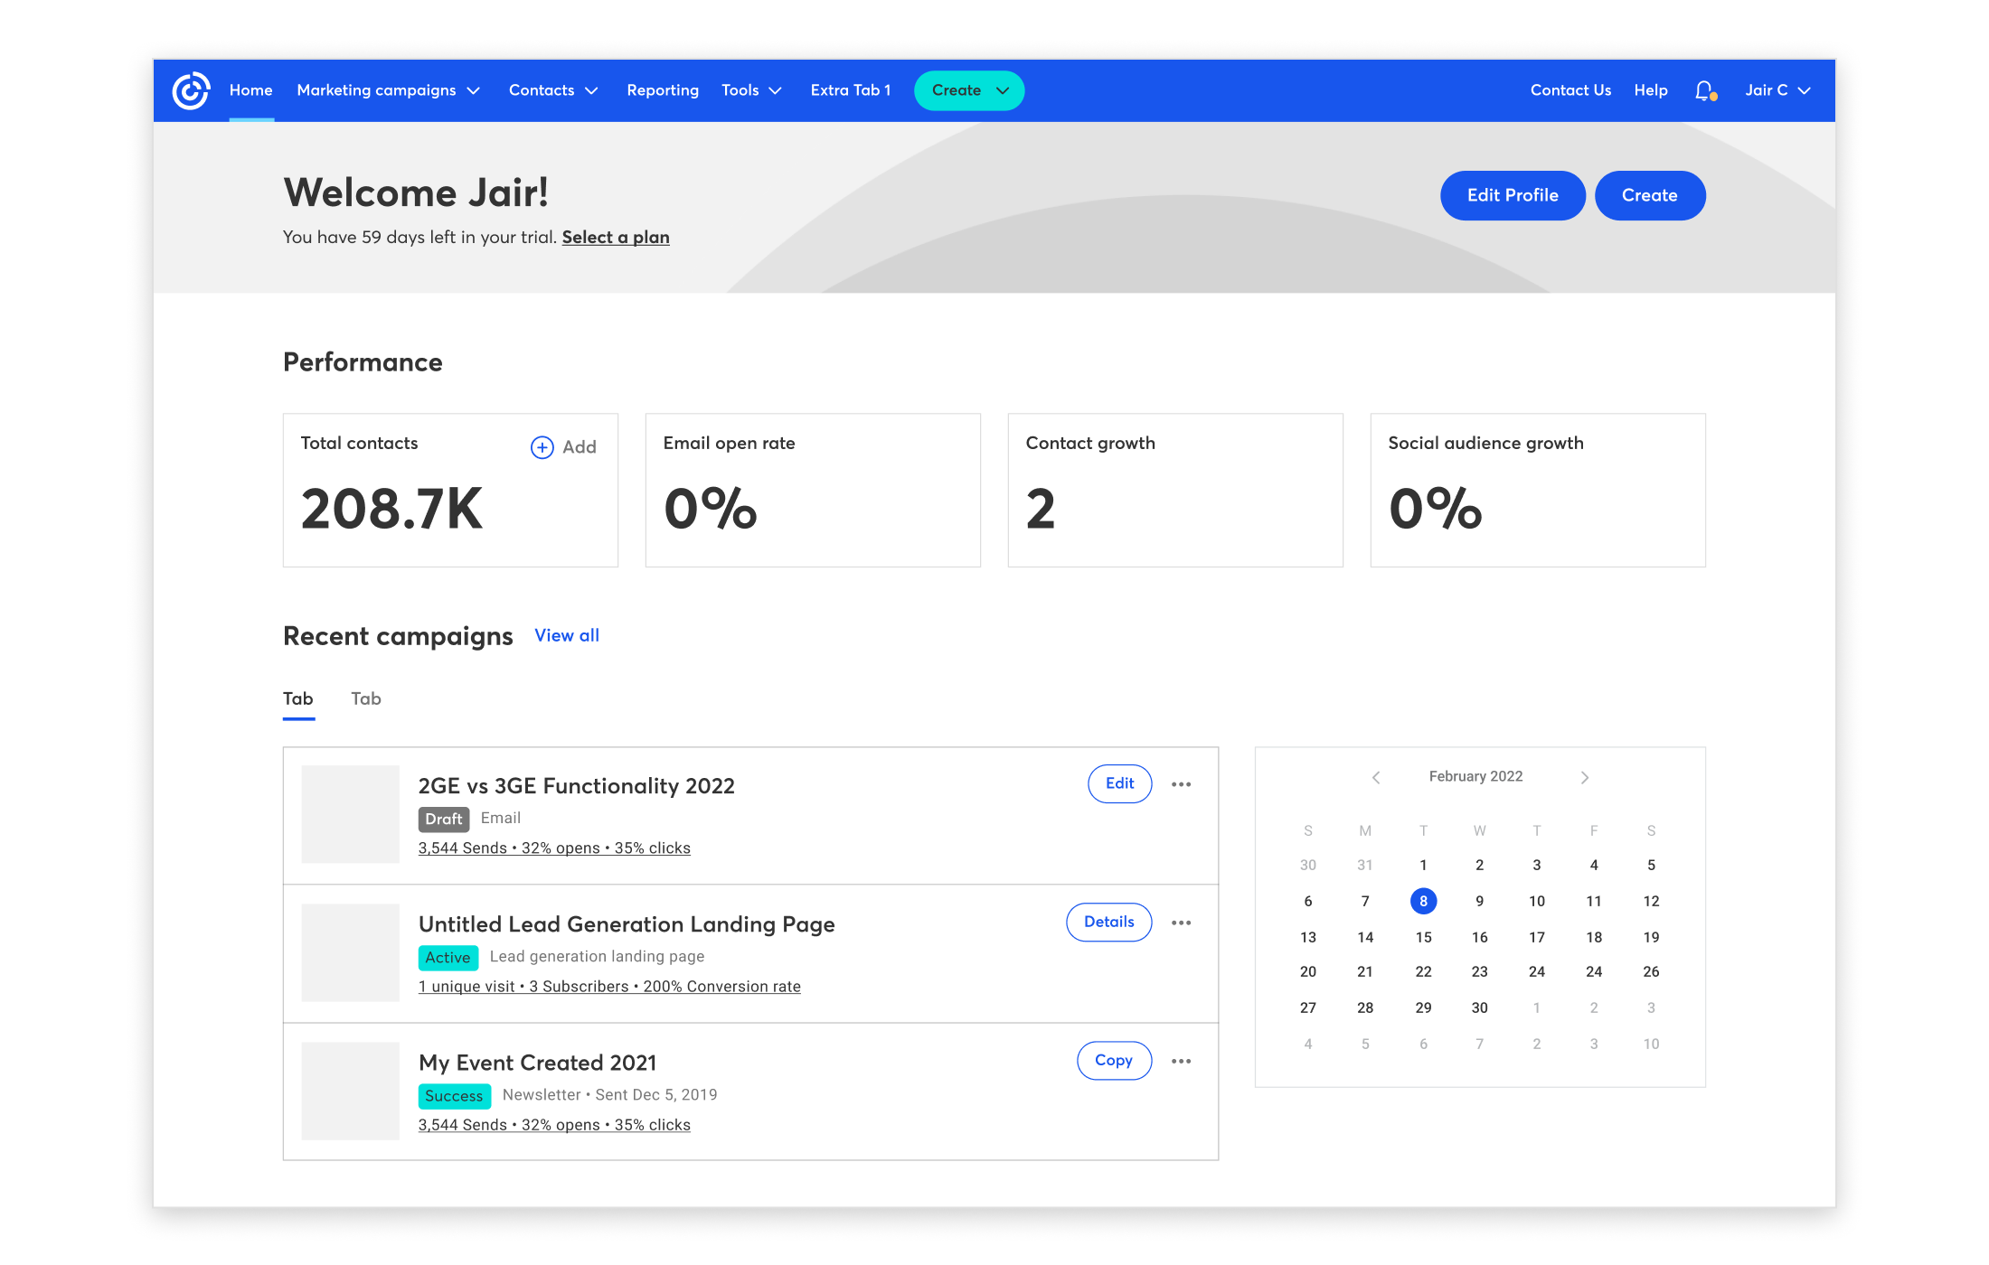Click the Constant Contact logo icon

[191, 90]
